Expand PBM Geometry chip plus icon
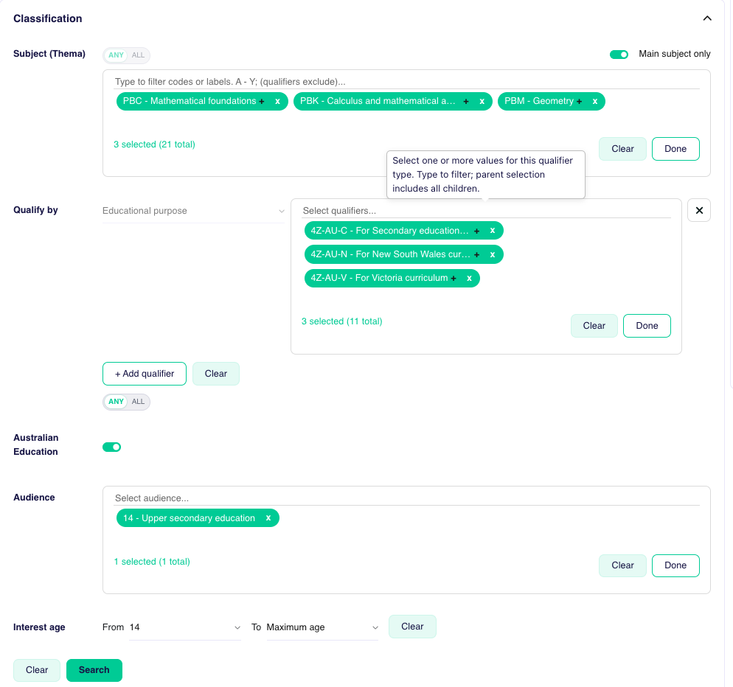 pos(579,102)
